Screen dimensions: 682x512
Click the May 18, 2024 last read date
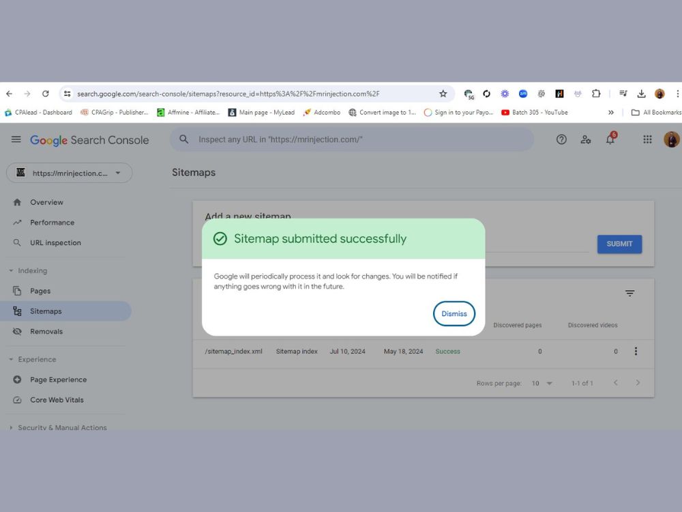pyautogui.click(x=403, y=352)
